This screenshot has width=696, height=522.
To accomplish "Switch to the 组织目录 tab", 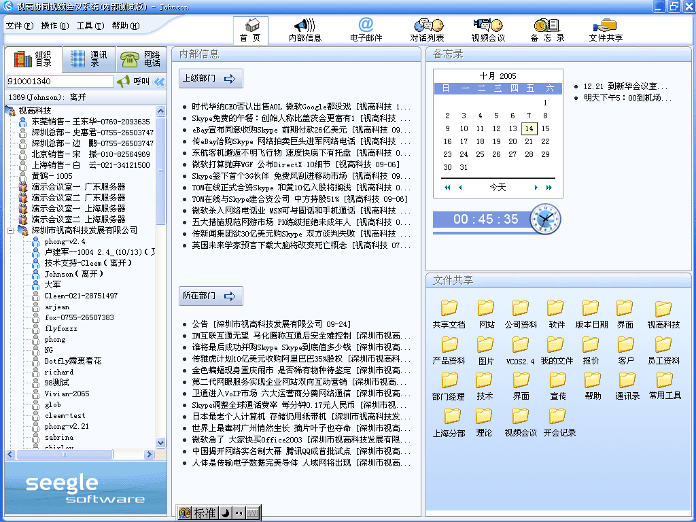I will (33, 58).
